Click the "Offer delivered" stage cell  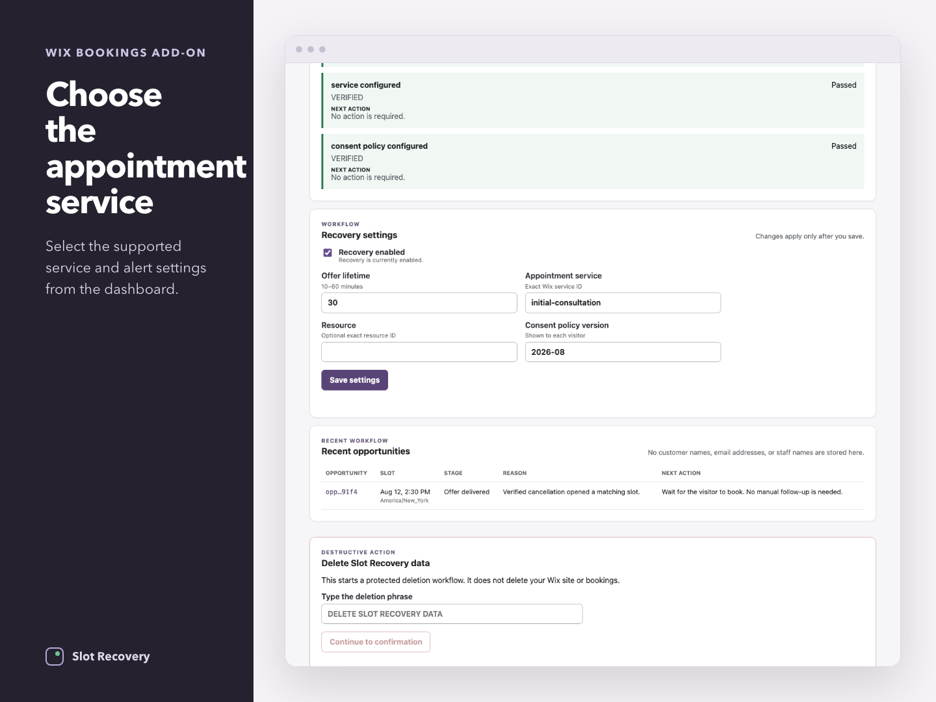click(x=466, y=492)
